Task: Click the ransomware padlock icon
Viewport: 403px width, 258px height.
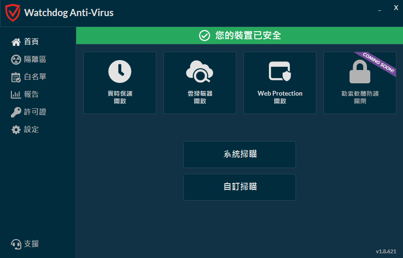Action: 360,71
